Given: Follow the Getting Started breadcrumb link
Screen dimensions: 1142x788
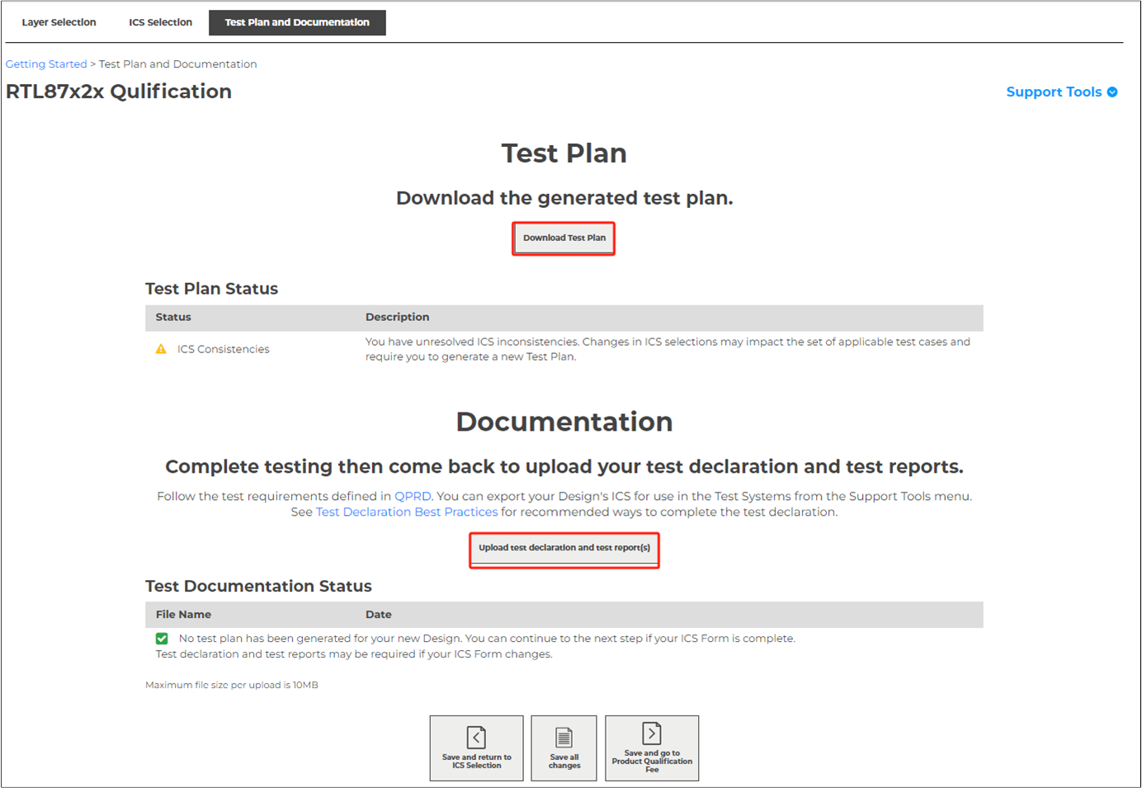Looking at the screenshot, I should tap(46, 64).
